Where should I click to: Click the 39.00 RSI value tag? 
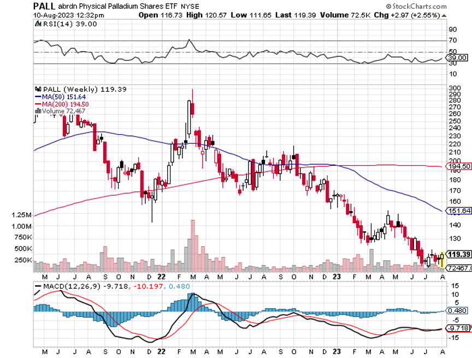pos(457,57)
